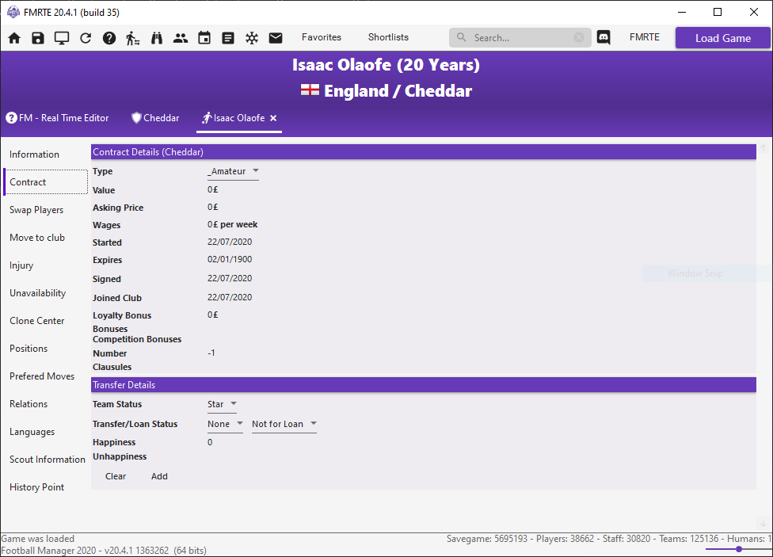Expand the Team Status dropdown

223,405
